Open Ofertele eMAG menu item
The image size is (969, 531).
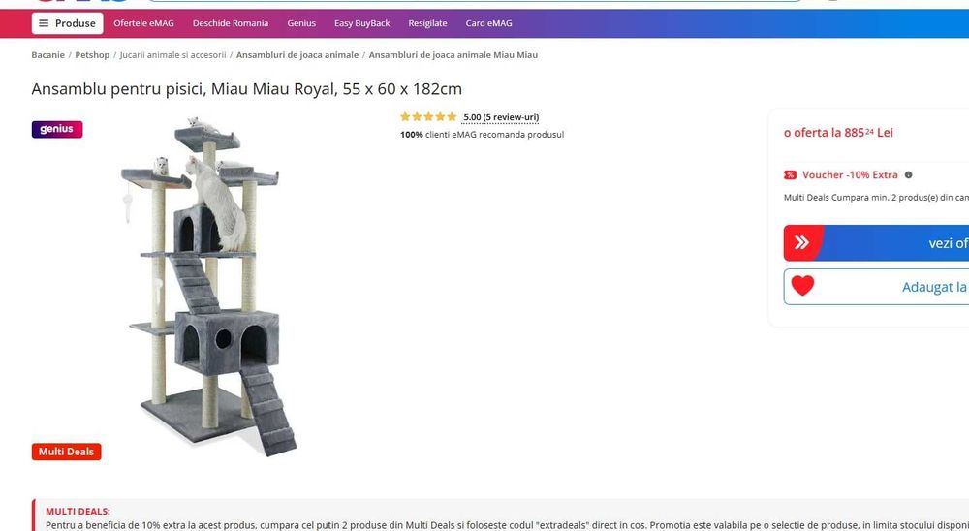(143, 23)
